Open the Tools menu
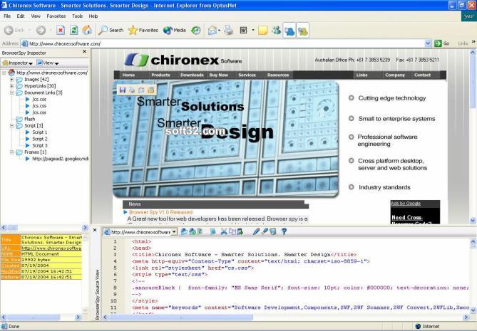The width and height of the screenshot is (477, 331). (77, 16)
